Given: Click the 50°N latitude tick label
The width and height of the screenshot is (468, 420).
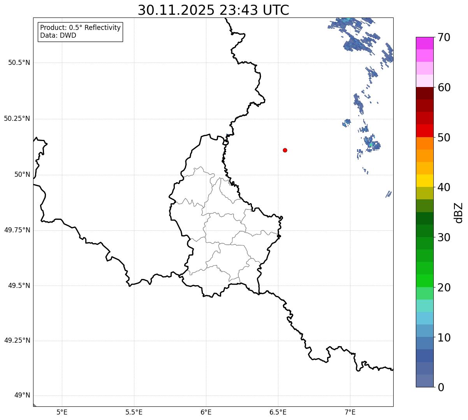Looking at the screenshot, I should pyautogui.click(x=22, y=174).
